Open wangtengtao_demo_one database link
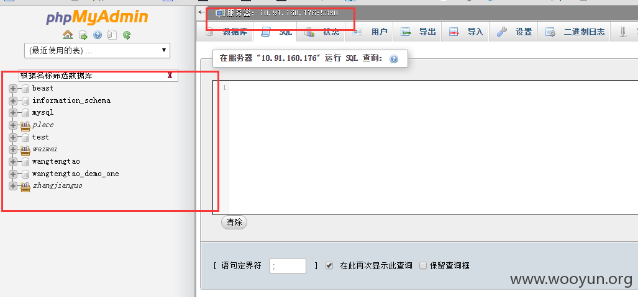The height and width of the screenshot is (297, 638). pos(76,174)
